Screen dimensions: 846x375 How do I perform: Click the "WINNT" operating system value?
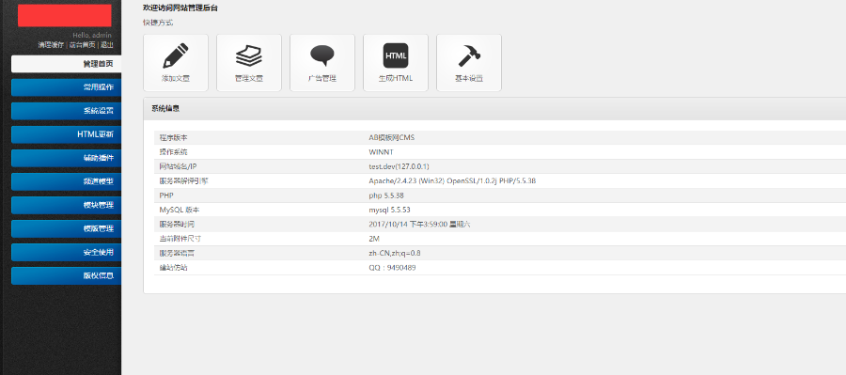tap(382, 152)
